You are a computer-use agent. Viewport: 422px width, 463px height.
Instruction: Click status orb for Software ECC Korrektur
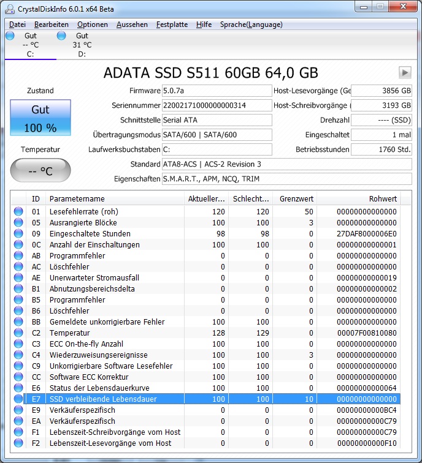[x=18, y=377]
